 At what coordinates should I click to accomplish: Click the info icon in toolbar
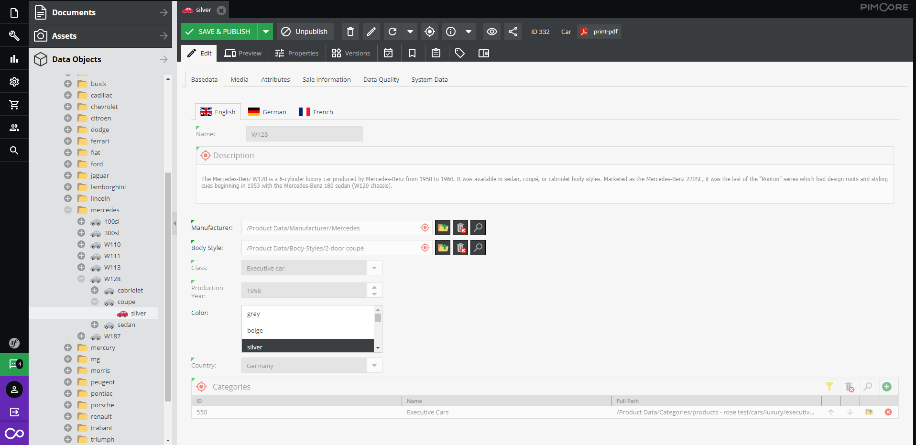click(451, 32)
